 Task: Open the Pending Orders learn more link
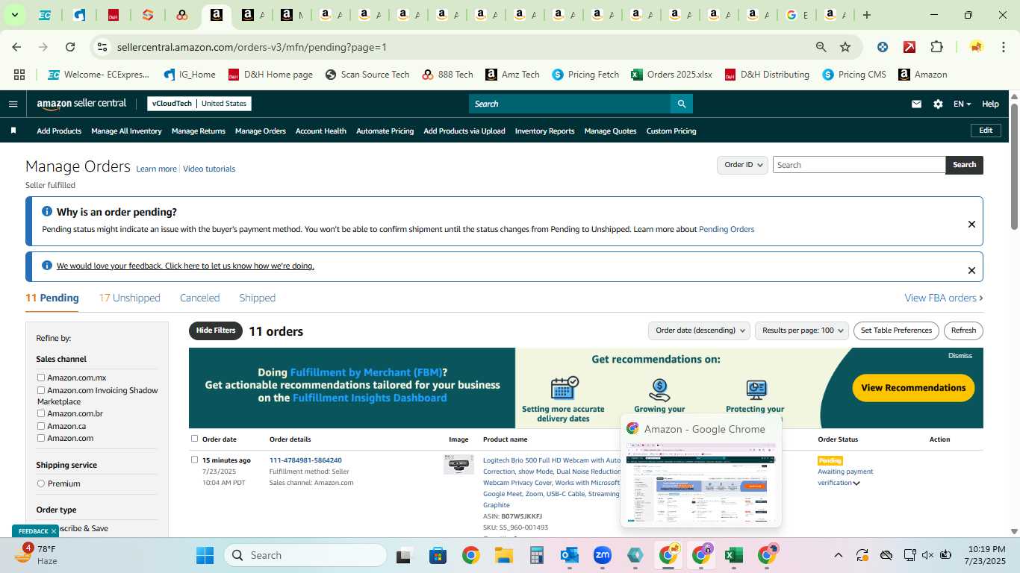pos(727,229)
